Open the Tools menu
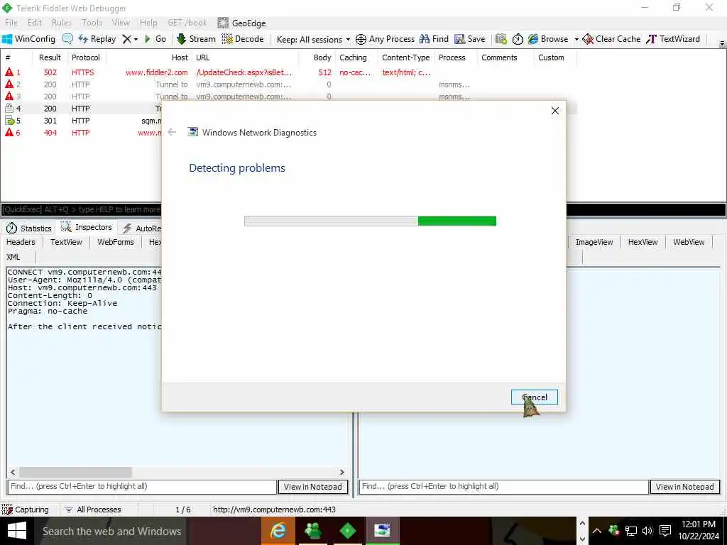 point(92,23)
